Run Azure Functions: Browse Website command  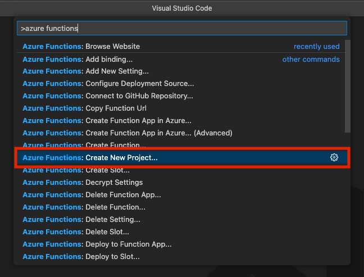(x=182, y=47)
